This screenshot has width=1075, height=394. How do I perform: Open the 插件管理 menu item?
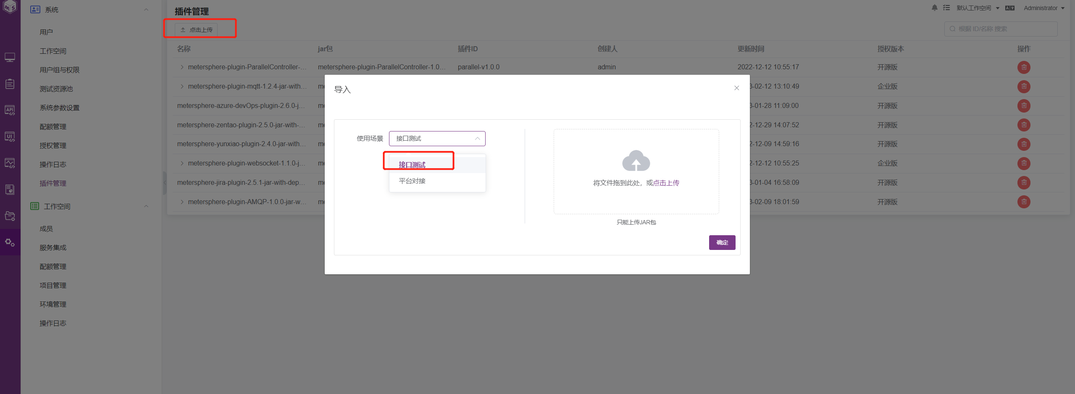click(52, 183)
